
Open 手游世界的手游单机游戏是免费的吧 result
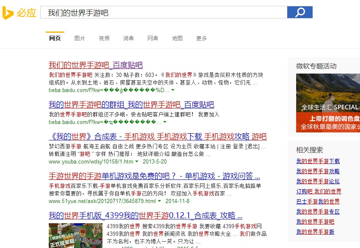pyautogui.click(x=154, y=176)
